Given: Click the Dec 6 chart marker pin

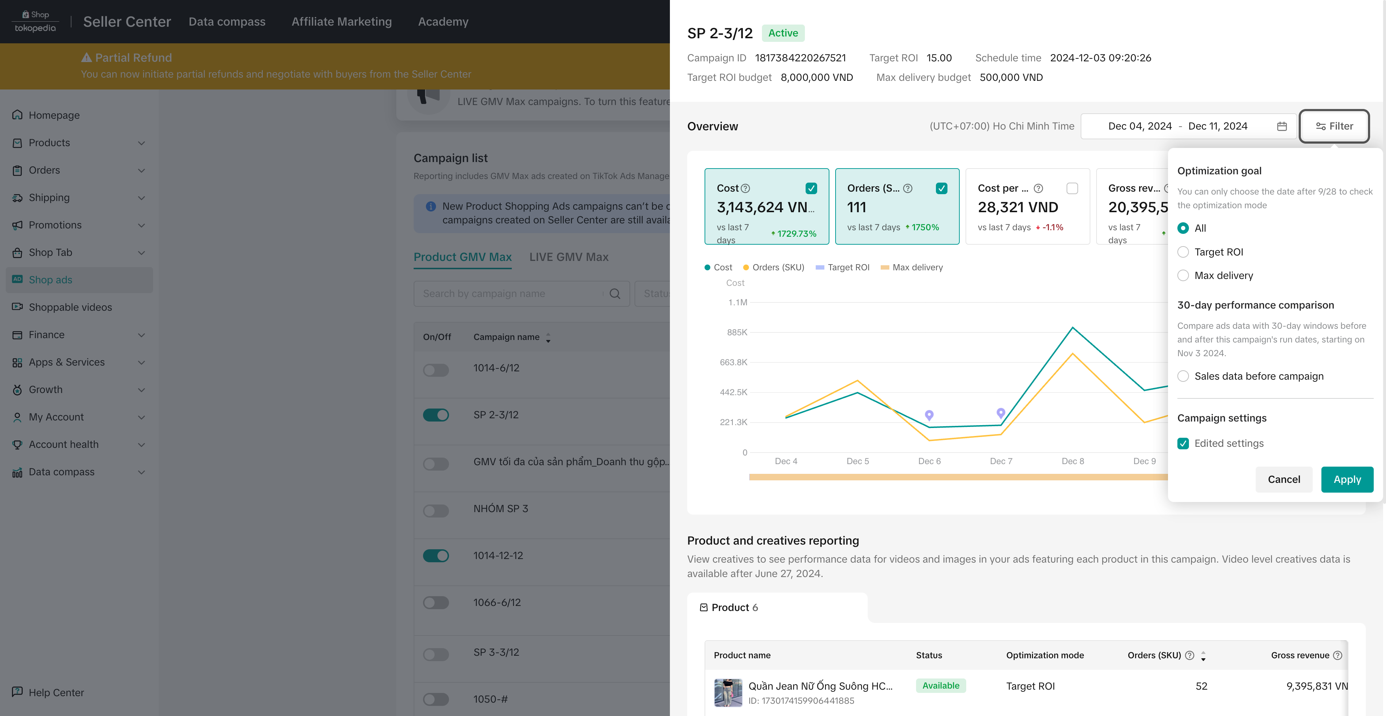Looking at the screenshot, I should coord(929,415).
